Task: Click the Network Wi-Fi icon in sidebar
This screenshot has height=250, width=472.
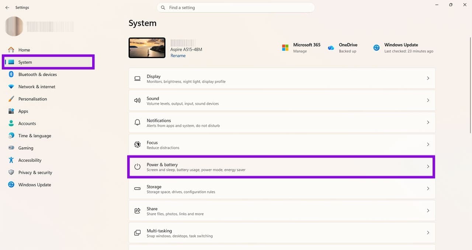Action: coord(11,87)
